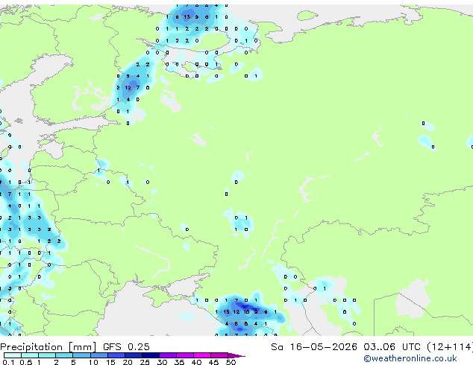Click the above-50 mm arrow at legend end

[x=236, y=355]
